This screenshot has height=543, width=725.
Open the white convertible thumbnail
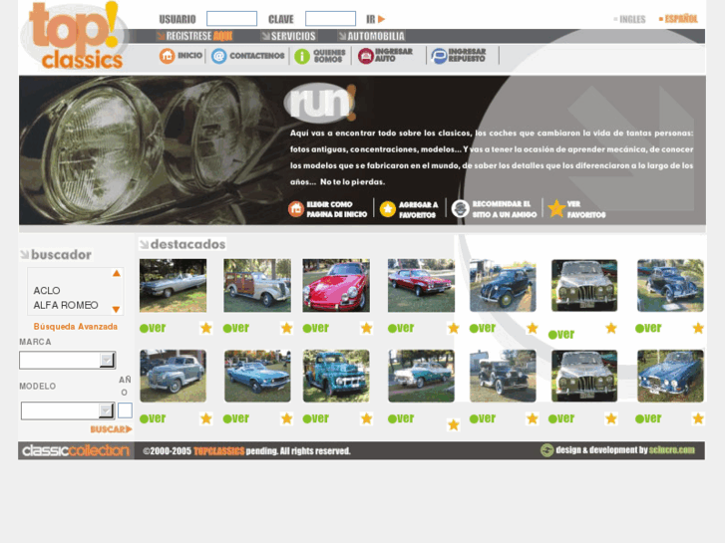[173, 285]
